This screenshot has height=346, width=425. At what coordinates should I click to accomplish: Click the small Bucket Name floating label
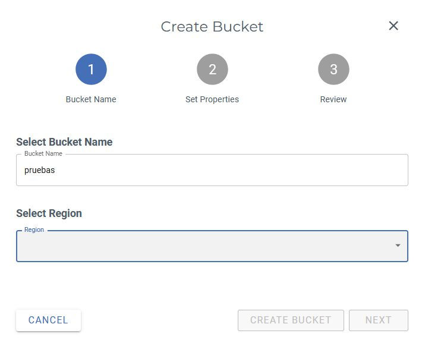pyautogui.click(x=43, y=153)
